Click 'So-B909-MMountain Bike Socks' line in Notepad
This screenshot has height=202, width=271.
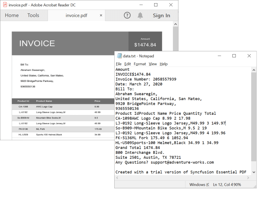coord(161,128)
